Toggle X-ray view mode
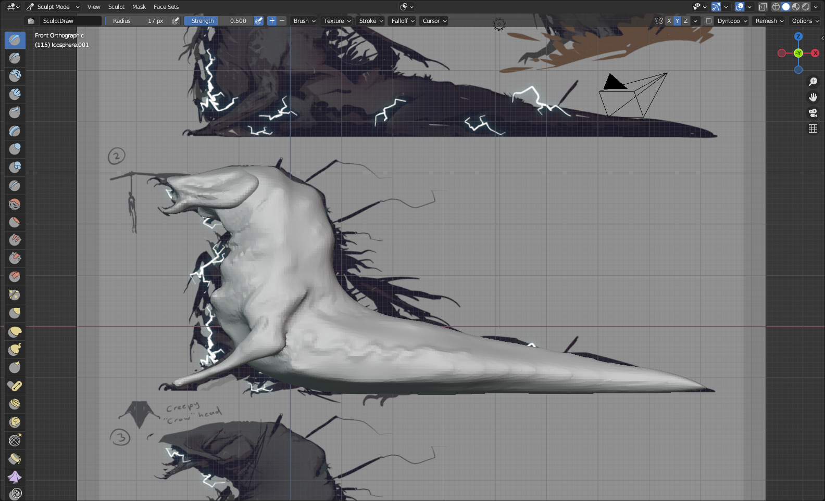 point(762,7)
